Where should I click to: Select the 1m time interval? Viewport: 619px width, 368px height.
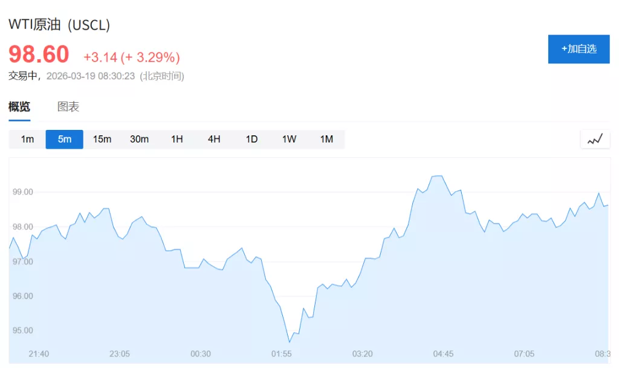27,140
